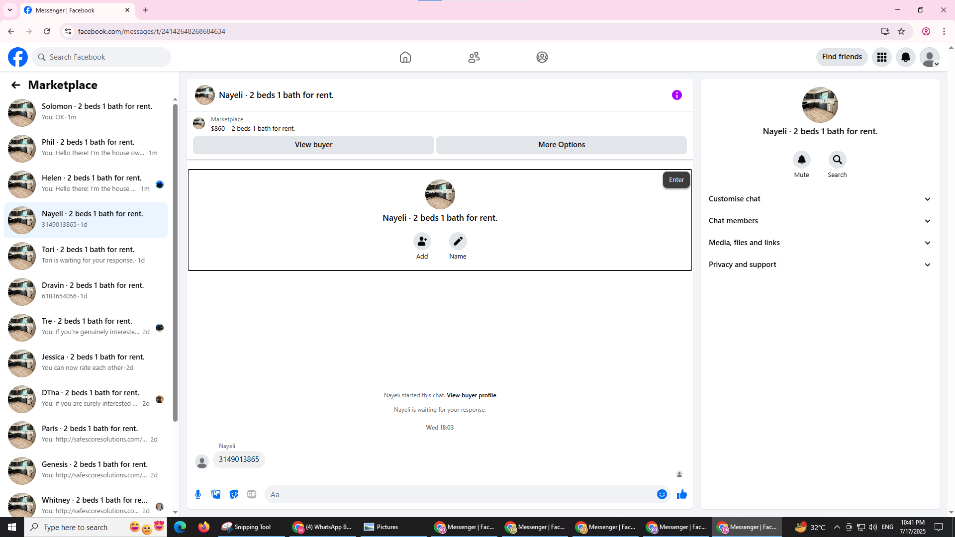Click the listing thumbnail in right panel

coord(820,105)
